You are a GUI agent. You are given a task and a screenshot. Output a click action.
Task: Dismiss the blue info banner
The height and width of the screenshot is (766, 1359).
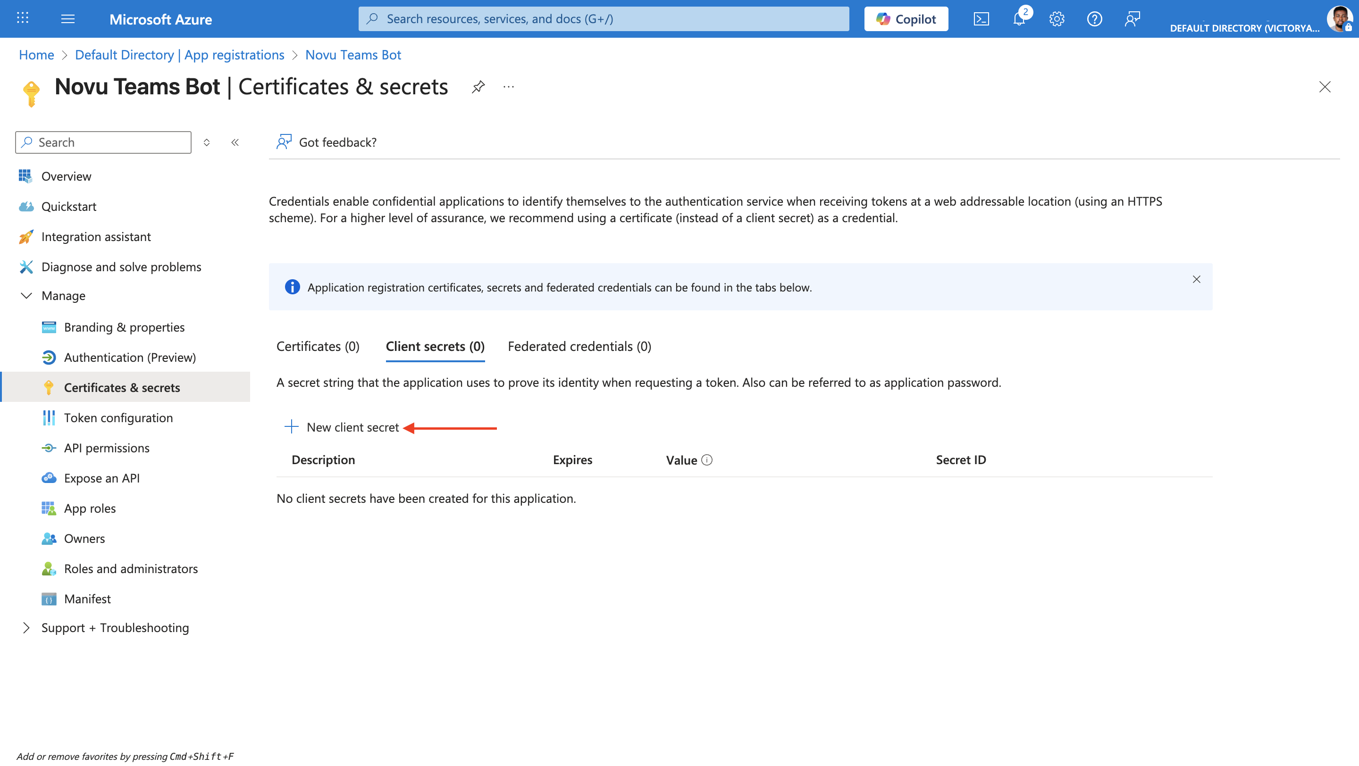tap(1196, 279)
